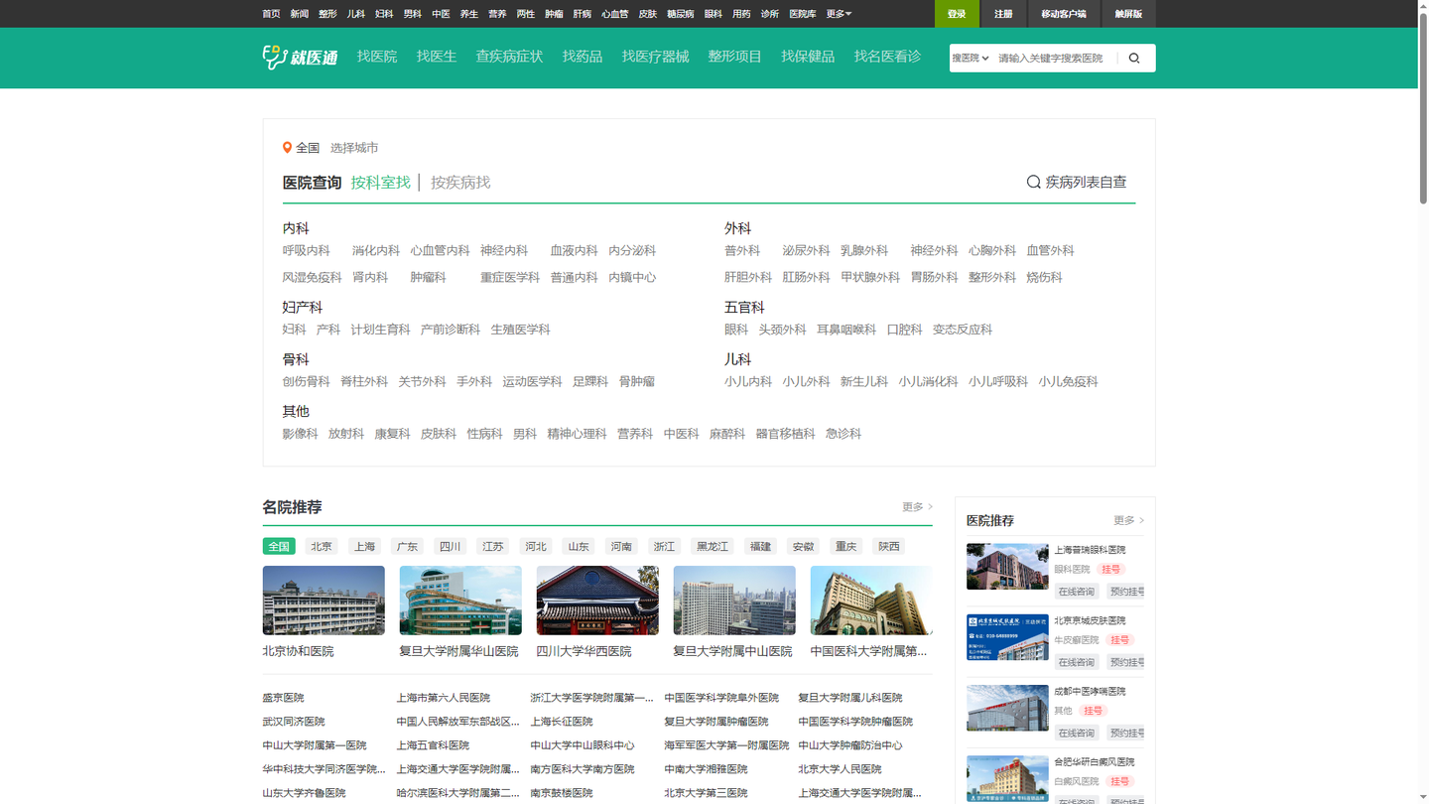Open 北京大学人民医院 in hospital list

click(840, 769)
